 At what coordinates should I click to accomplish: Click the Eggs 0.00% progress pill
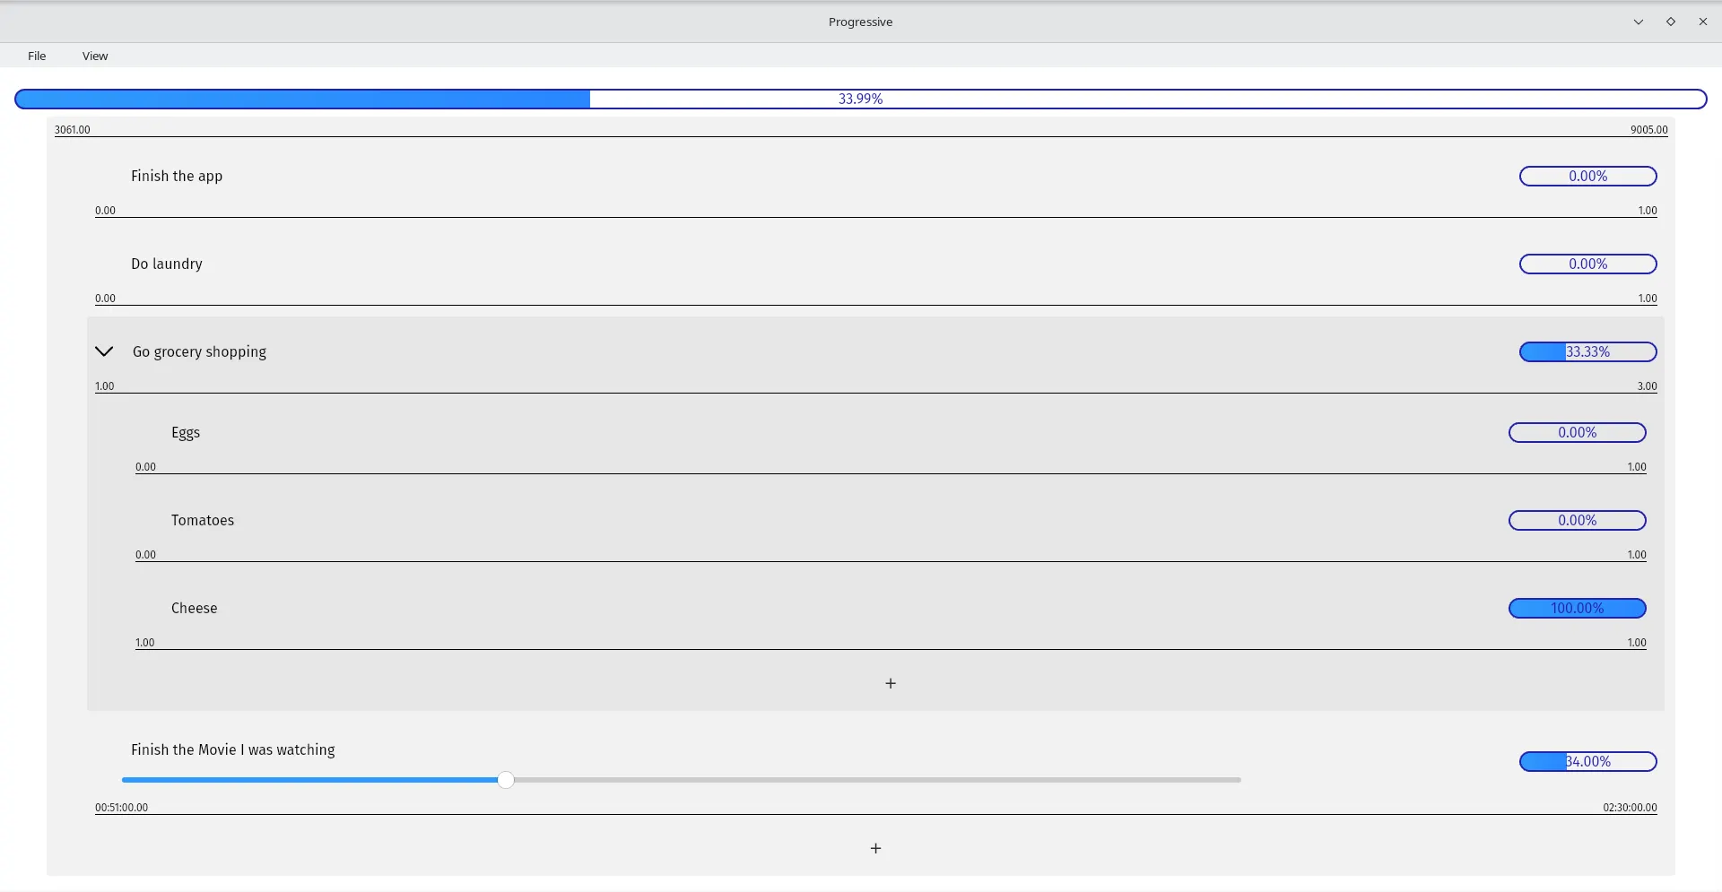(x=1577, y=432)
